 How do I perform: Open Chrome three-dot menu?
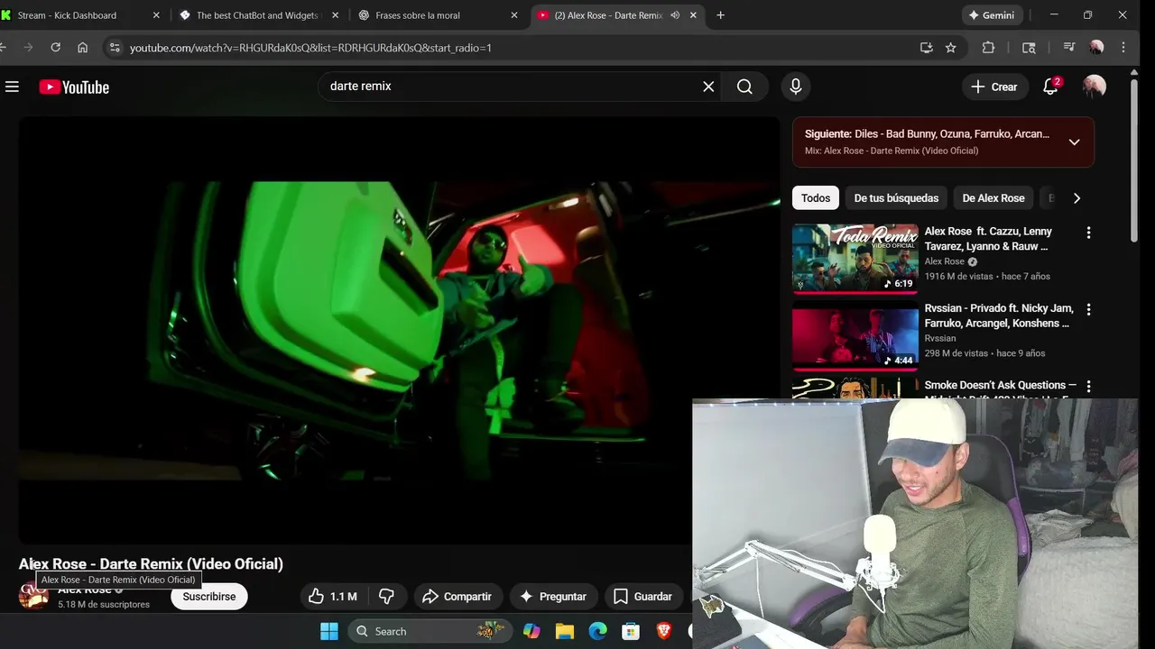[x=1123, y=48]
